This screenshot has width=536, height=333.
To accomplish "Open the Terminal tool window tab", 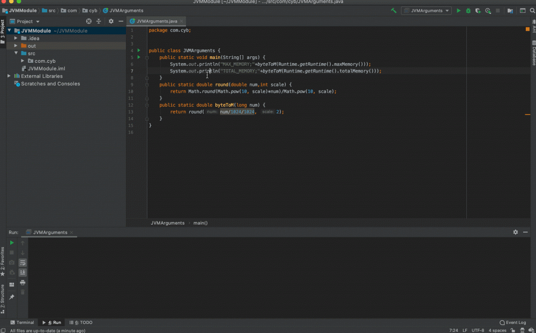I will [x=22, y=323].
